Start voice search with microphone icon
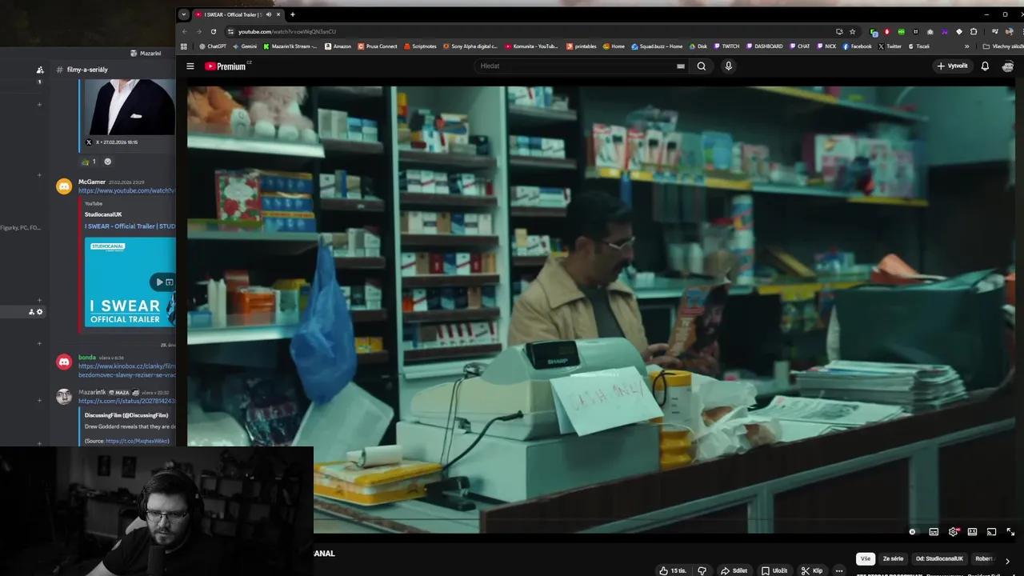This screenshot has width=1024, height=576. click(728, 66)
